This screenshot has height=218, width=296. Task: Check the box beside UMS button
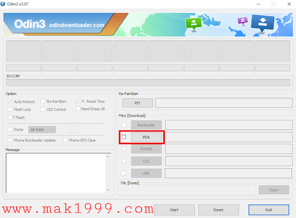pyautogui.click(x=123, y=173)
